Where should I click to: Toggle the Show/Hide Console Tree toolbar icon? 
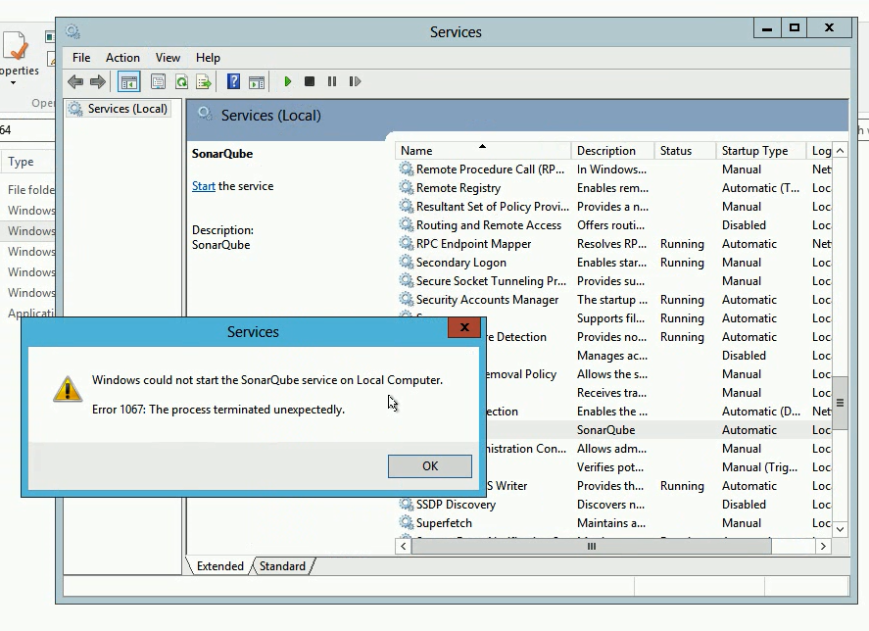coord(129,82)
